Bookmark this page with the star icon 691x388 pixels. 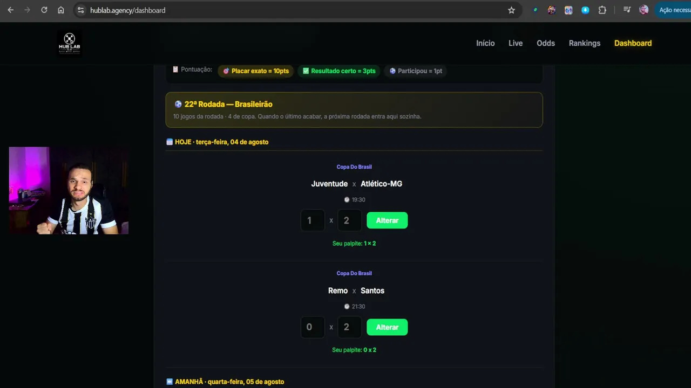point(511,10)
